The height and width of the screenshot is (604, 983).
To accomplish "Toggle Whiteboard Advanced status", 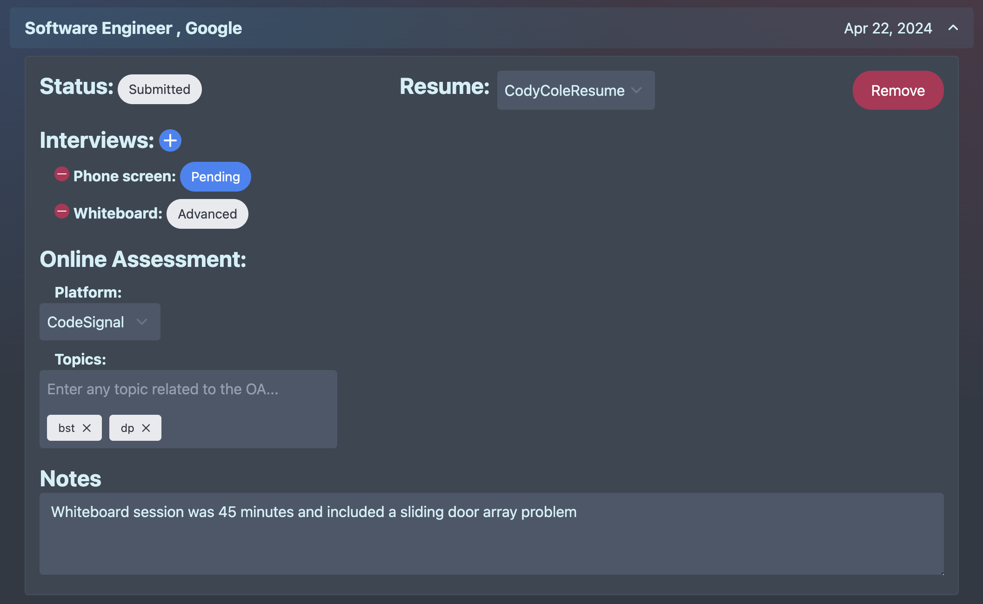I will coord(208,213).
